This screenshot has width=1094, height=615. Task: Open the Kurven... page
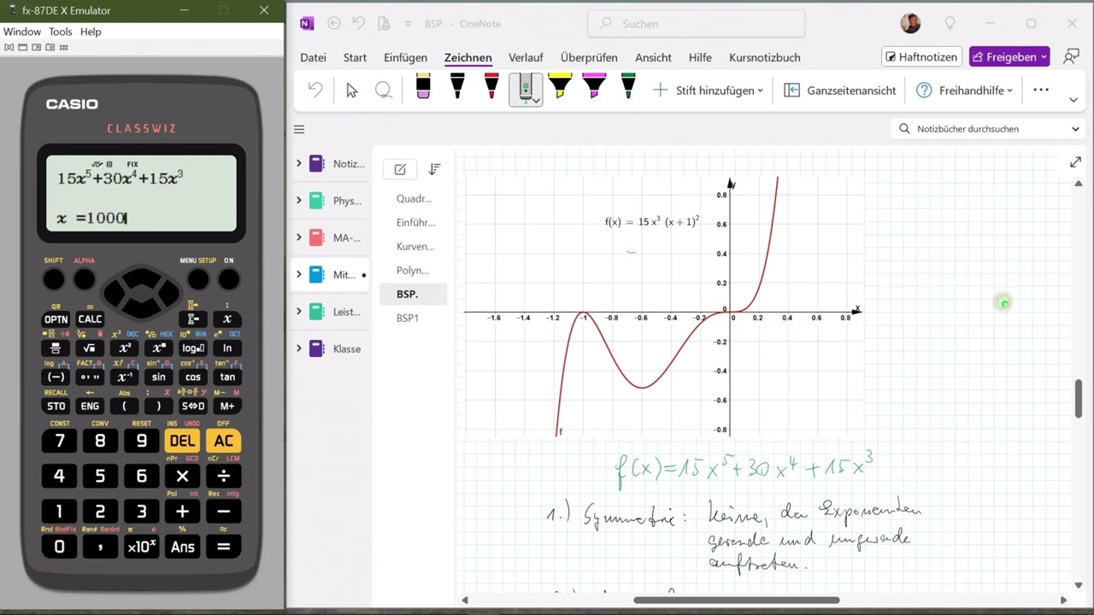pos(415,246)
